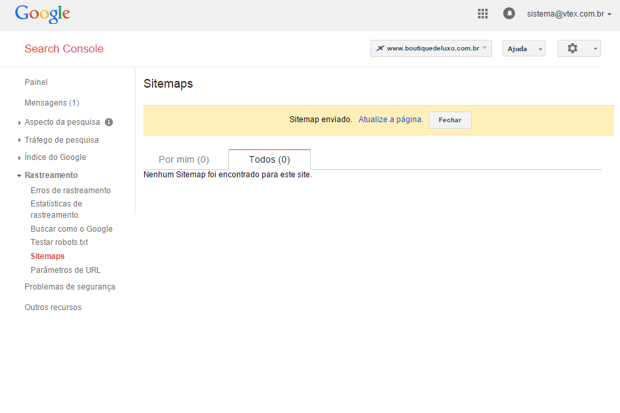The image size is (620, 413).
Task: Select the Todos tab
Action: pos(269,159)
